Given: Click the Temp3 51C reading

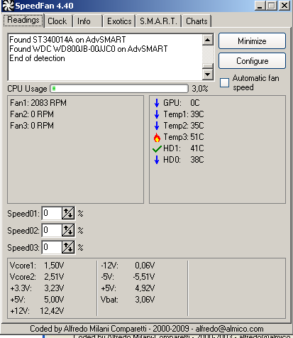Looking at the screenshot, I should [184, 137].
